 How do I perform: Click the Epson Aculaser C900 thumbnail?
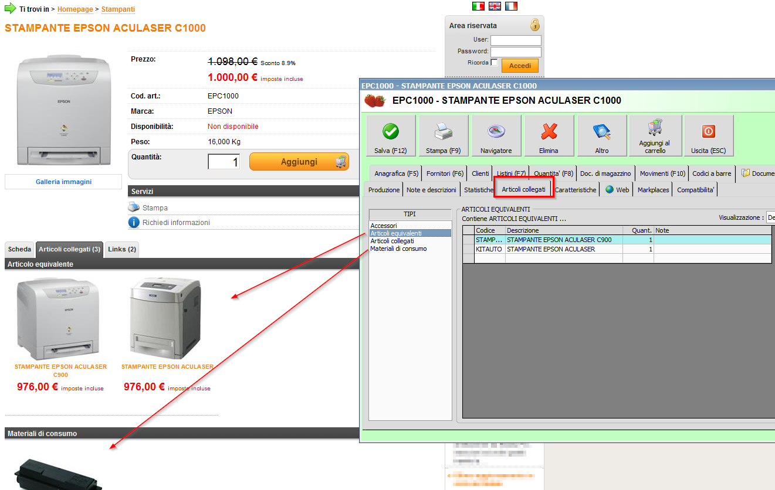tap(58, 318)
